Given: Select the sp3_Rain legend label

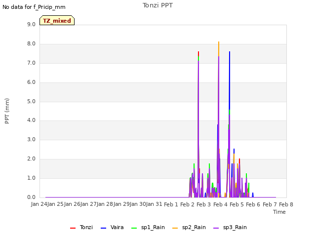Looking at the screenshot, I should (x=235, y=227).
